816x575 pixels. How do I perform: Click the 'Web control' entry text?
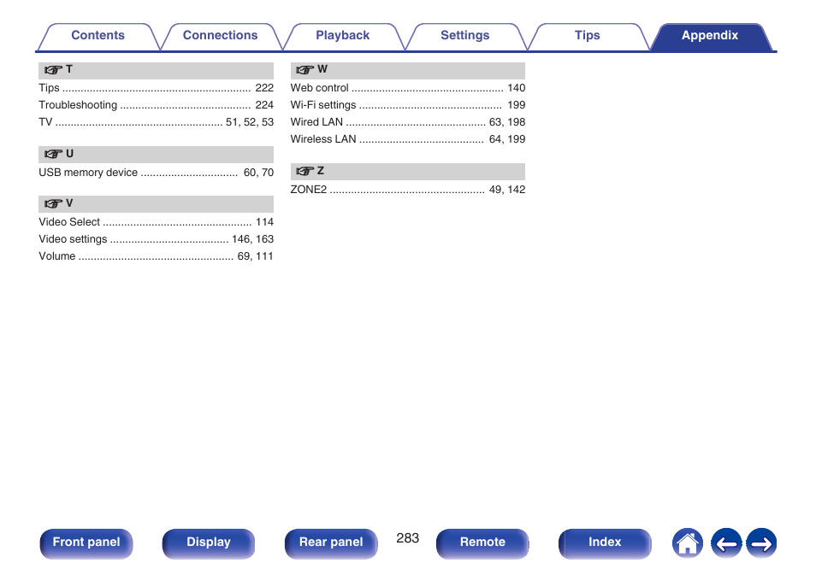(x=320, y=88)
